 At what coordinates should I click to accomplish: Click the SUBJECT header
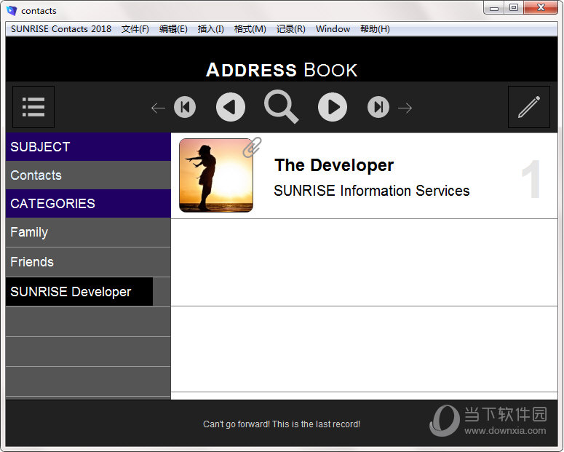pos(88,147)
